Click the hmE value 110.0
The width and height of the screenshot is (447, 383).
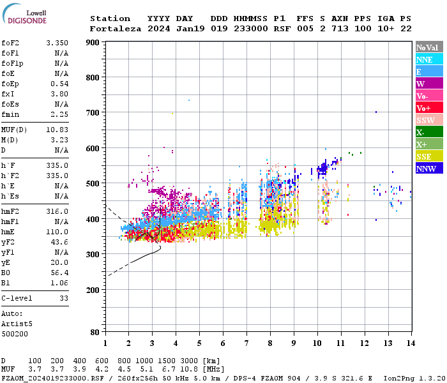(x=57, y=232)
